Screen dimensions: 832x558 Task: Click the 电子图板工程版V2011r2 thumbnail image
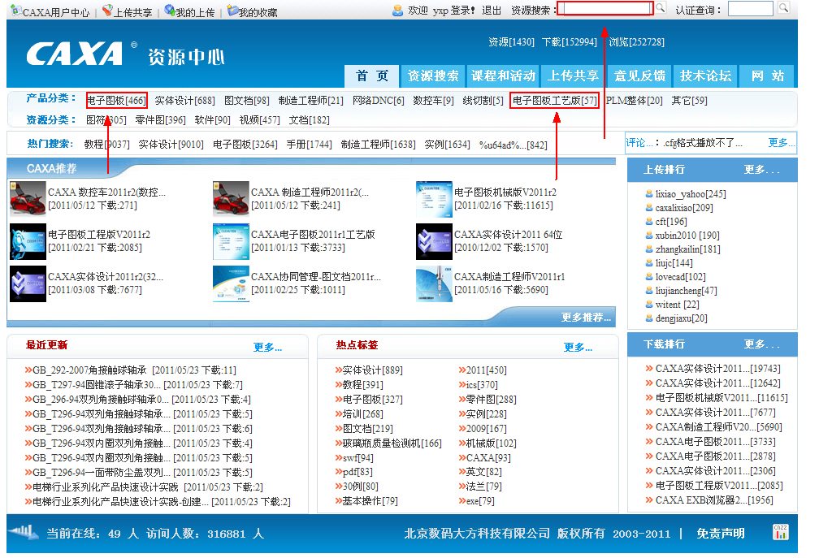(x=28, y=241)
